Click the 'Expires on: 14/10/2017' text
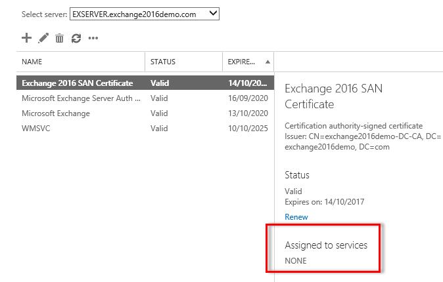Viewport: 443px width, 282px height. [x=324, y=202]
